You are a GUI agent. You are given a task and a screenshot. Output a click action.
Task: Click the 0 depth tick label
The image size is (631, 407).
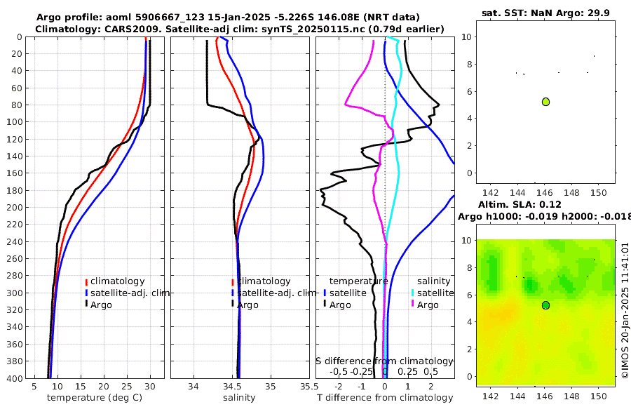pyautogui.click(x=20, y=37)
